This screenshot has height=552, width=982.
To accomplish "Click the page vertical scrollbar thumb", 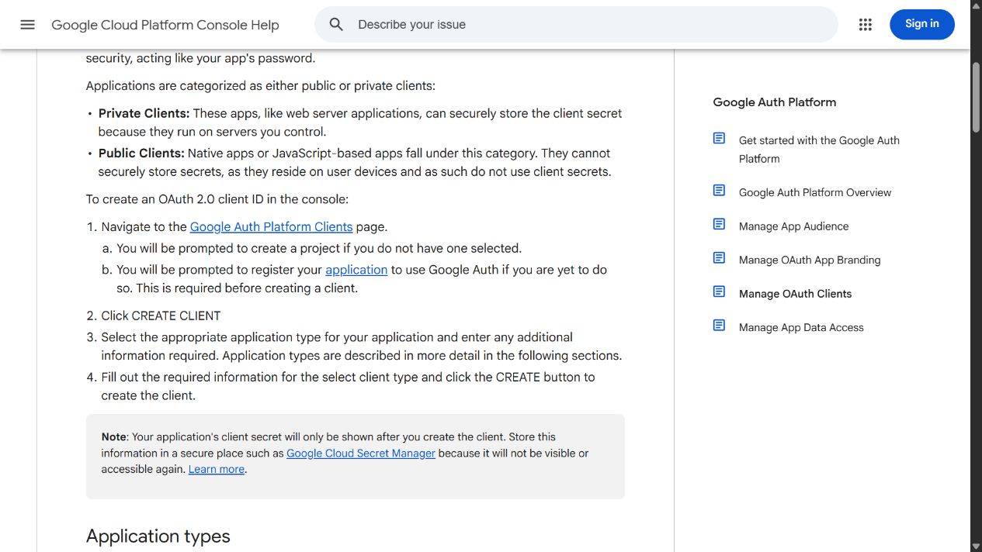I will coord(976,97).
